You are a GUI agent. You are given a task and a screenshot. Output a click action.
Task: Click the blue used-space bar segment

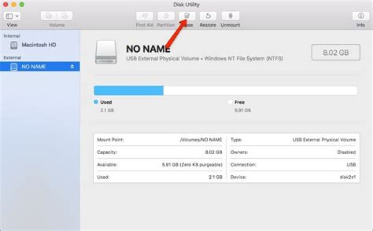128,90
